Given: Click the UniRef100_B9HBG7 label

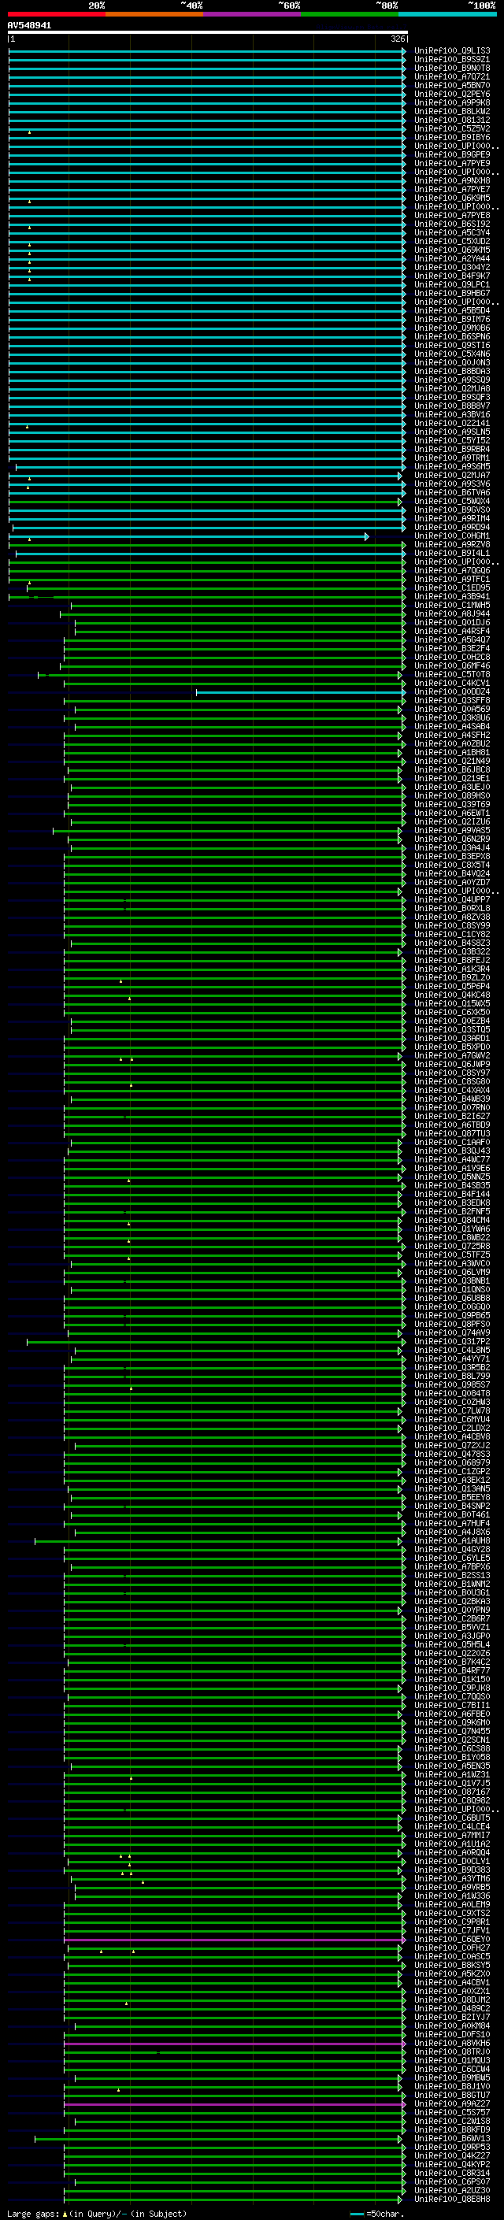Looking at the screenshot, I should pyautogui.click(x=452, y=293).
